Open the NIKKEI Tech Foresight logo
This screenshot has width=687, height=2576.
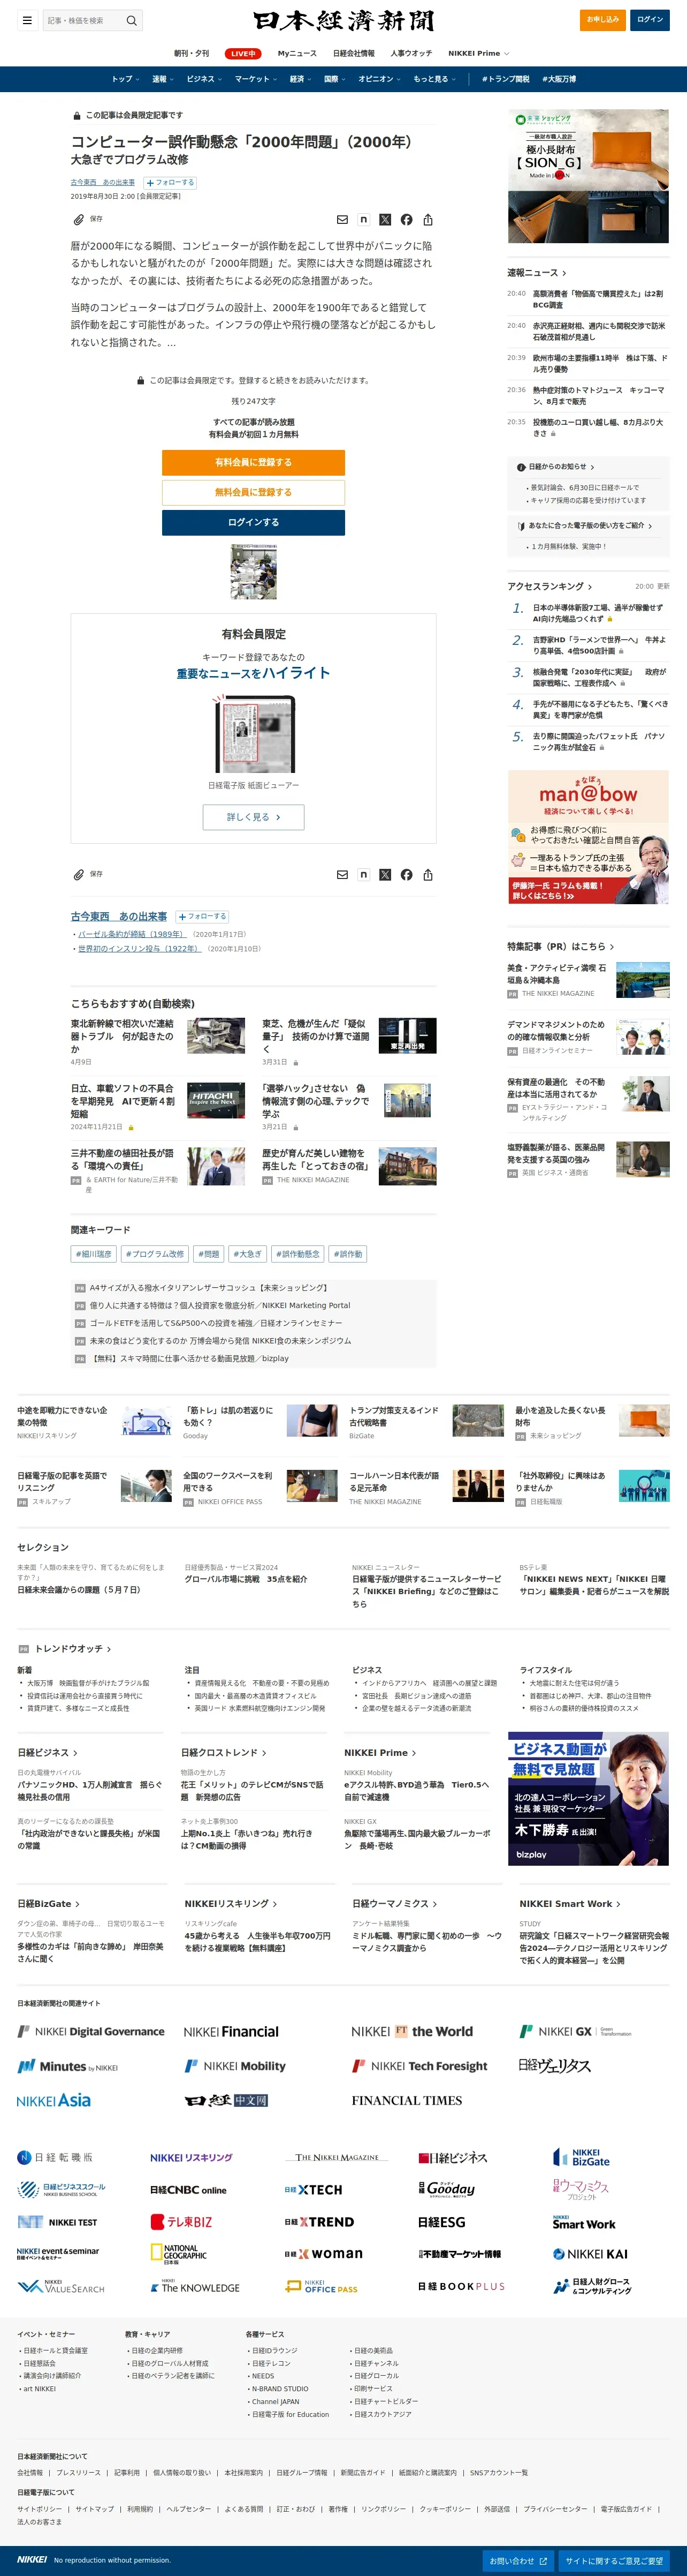[419, 2066]
